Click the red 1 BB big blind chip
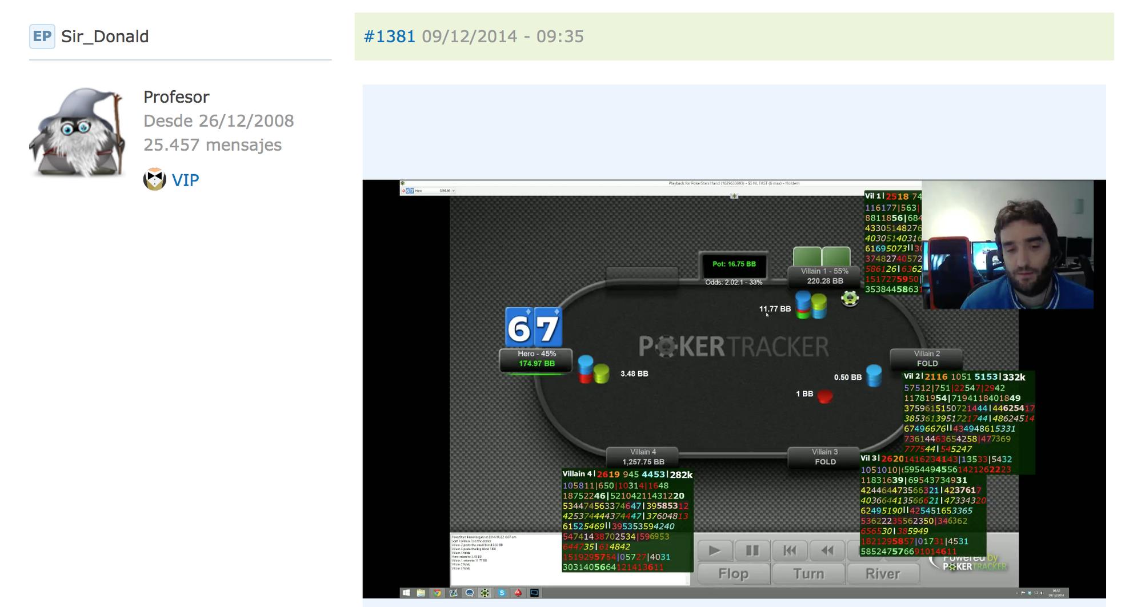1141x607 pixels. [x=824, y=396]
